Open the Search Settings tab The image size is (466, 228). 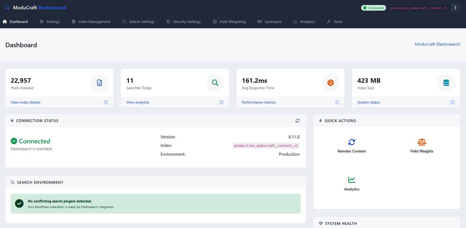[x=139, y=22]
